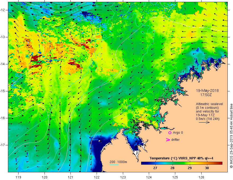The width and height of the screenshot is (233, 180).
Task: Click latitude axis label -12
Action: (x=3, y=10)
